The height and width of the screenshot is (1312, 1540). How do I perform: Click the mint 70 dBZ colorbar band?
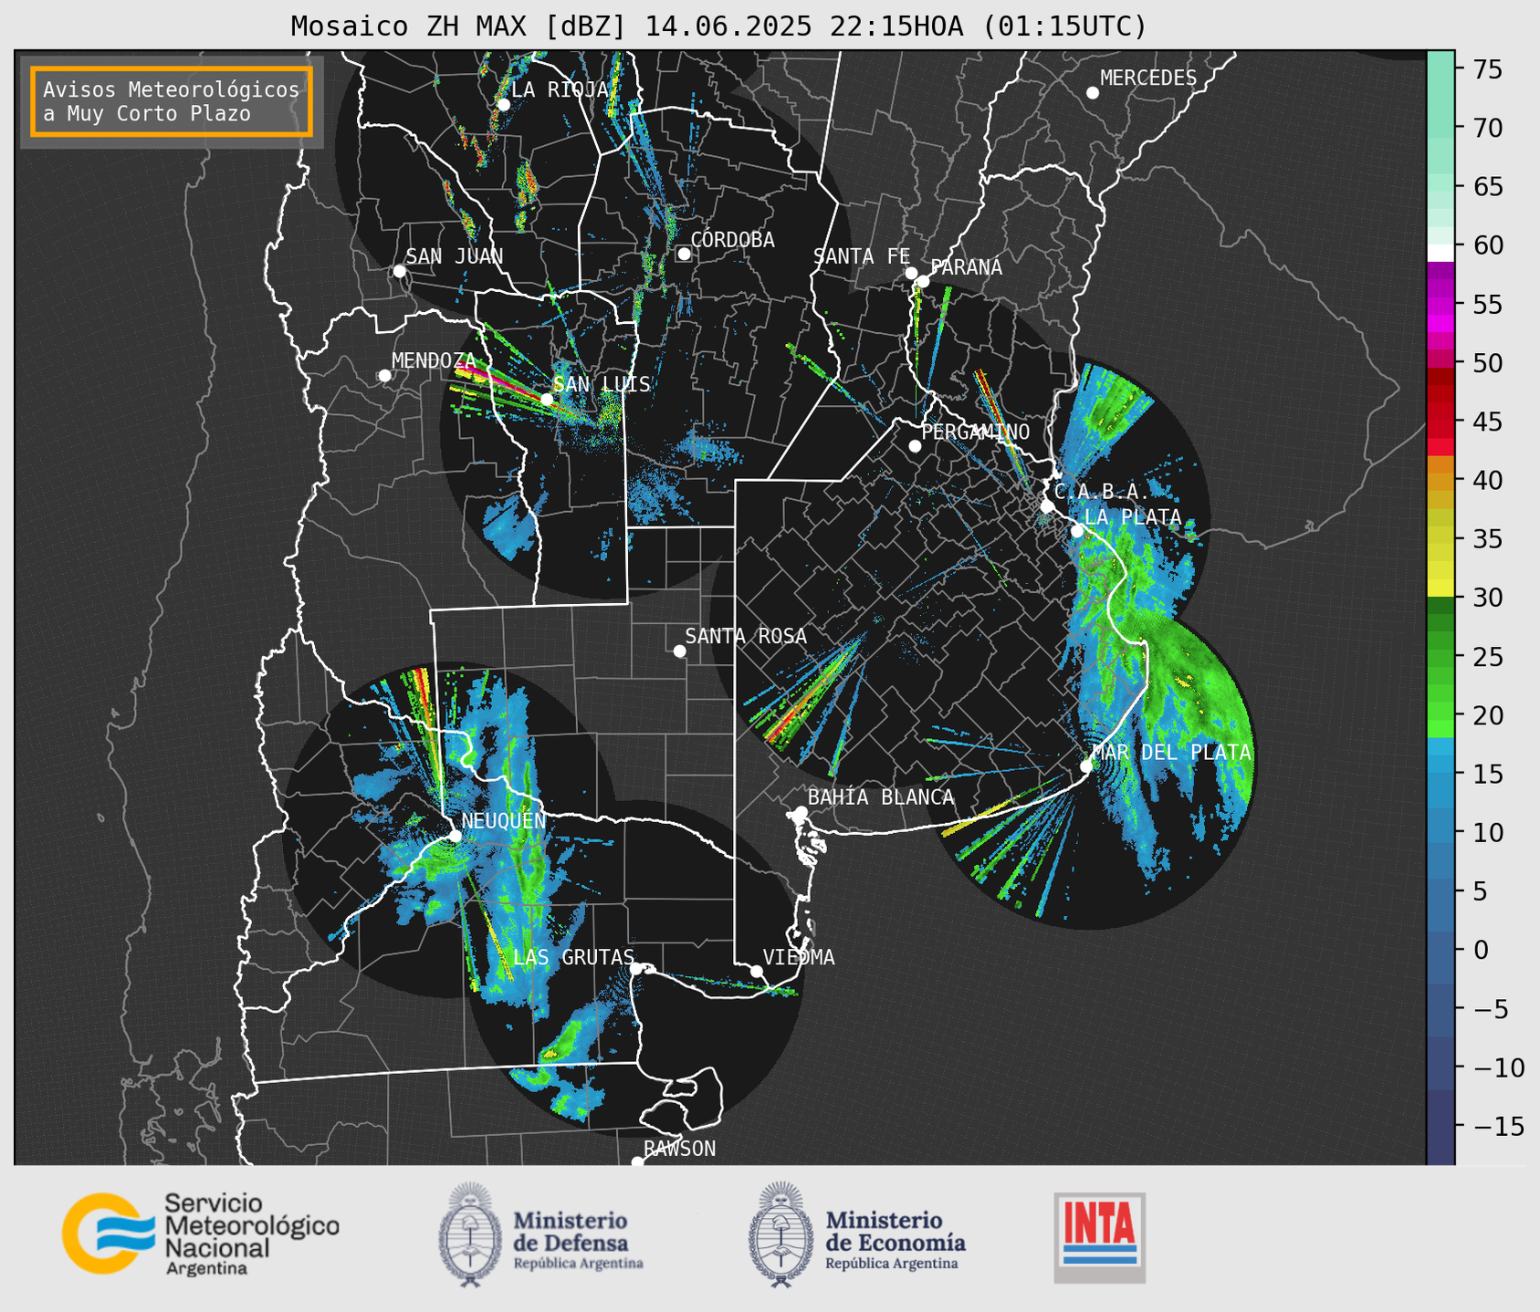click(x=1440, y=128)
